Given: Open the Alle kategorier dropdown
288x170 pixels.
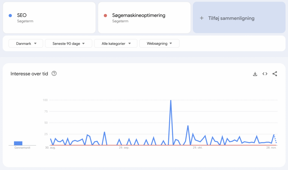Looking at the screenshot, I should point(116,43).
